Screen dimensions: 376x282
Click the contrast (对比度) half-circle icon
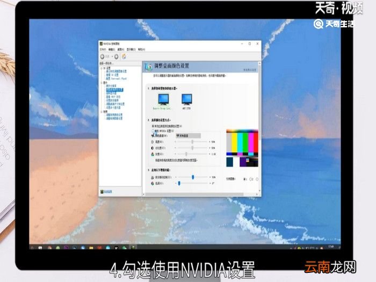coord(153,148)
